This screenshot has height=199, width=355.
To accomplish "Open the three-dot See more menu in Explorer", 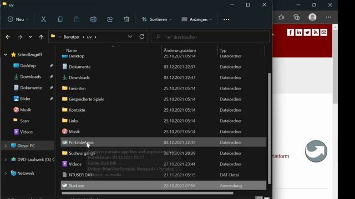I will 226,20.
